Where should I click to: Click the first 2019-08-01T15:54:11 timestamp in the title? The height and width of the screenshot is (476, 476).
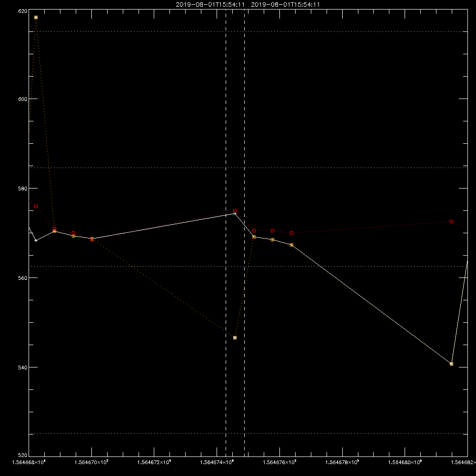[210, 5]
